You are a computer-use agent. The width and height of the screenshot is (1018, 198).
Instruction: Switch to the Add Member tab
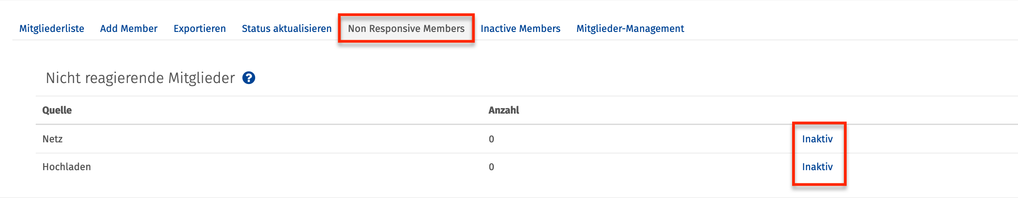[129, 29]
